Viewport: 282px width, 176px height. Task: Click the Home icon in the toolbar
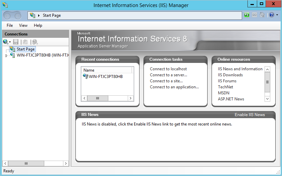click(262, 15)
